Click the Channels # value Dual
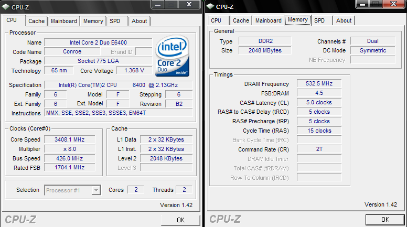This screenshot has width=407, height=227. click(x=373, y=41)
